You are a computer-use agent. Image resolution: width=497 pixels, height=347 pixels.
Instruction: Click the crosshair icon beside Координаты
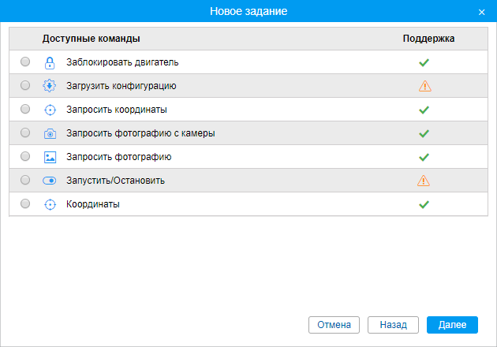50,204
